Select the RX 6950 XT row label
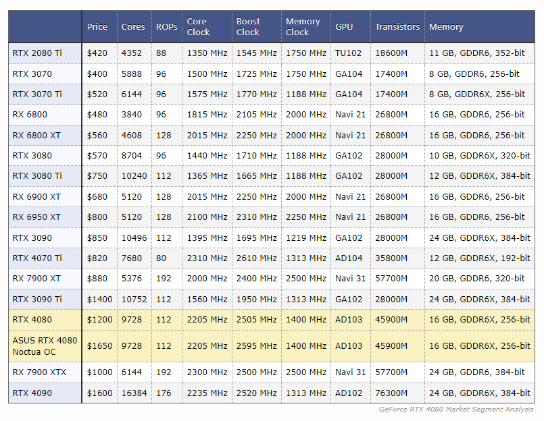The image size is (544, 421). [x=36, y=217]
